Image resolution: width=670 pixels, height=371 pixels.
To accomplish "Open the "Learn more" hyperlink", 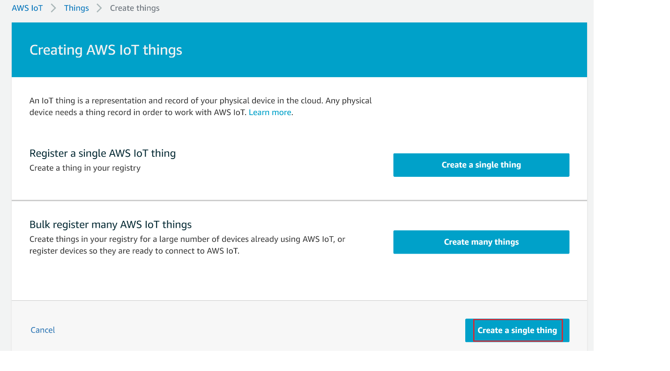I will 269,112.
